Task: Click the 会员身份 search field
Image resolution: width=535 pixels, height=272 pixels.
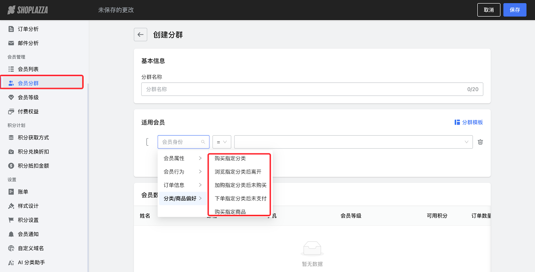Action: [181, 142]
